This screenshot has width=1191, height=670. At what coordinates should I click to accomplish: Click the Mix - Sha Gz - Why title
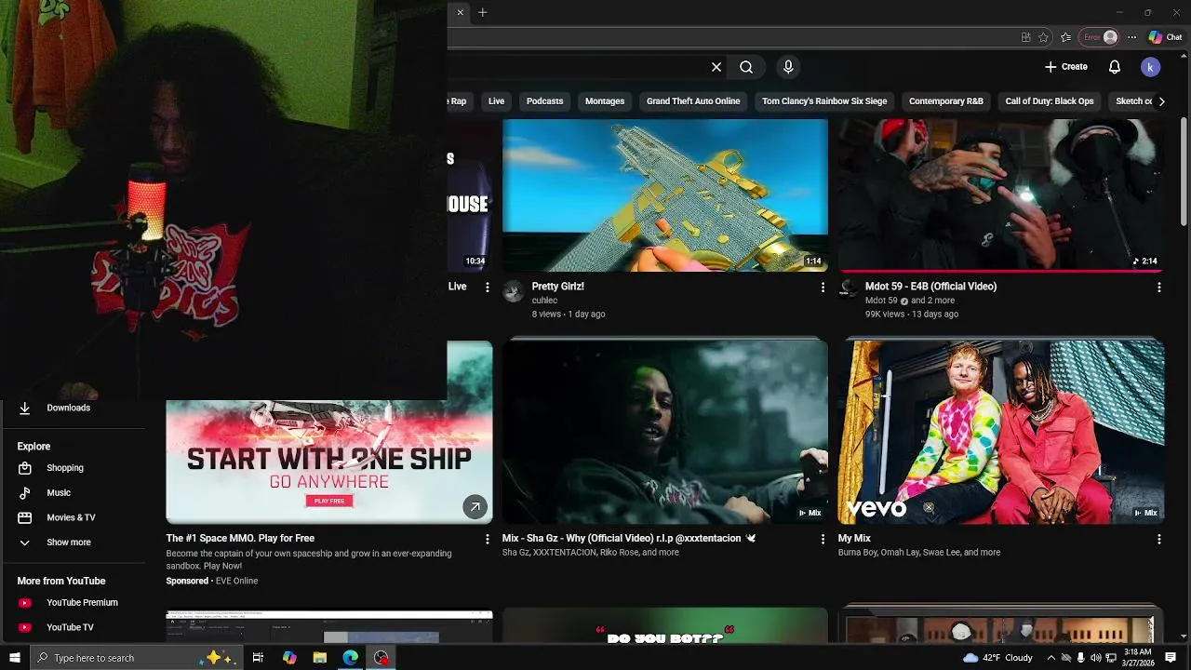point(629,539)
